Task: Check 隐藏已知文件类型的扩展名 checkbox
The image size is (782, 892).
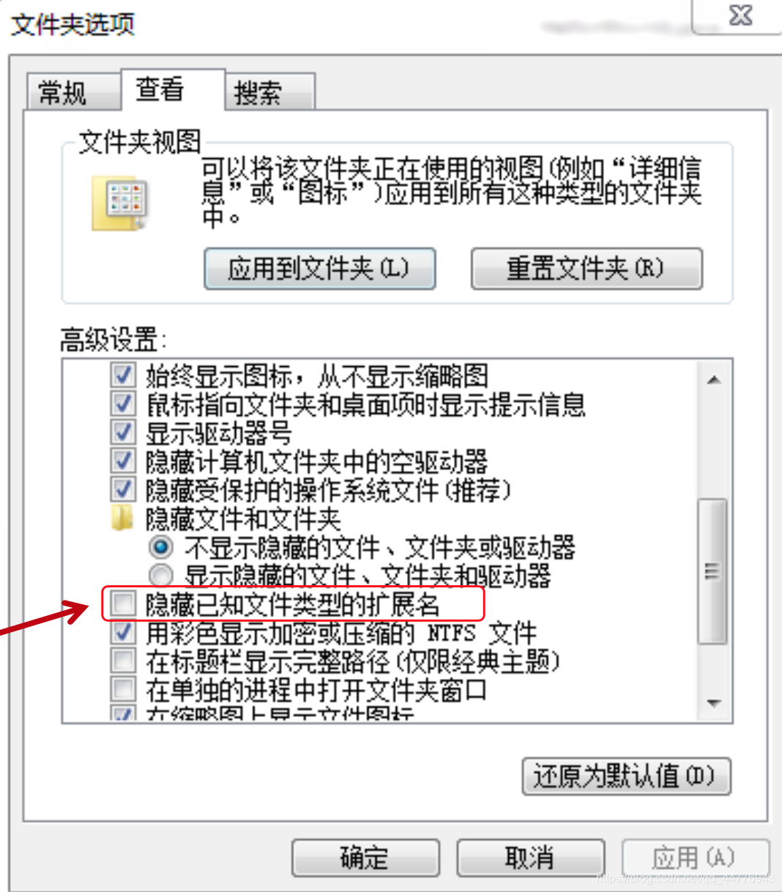Action: coord(123,604)
